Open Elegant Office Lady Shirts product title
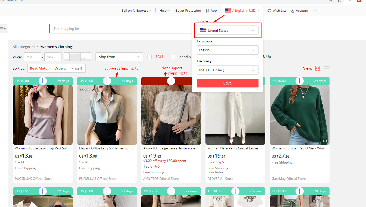Screen dimensions: 366x207 107,148
